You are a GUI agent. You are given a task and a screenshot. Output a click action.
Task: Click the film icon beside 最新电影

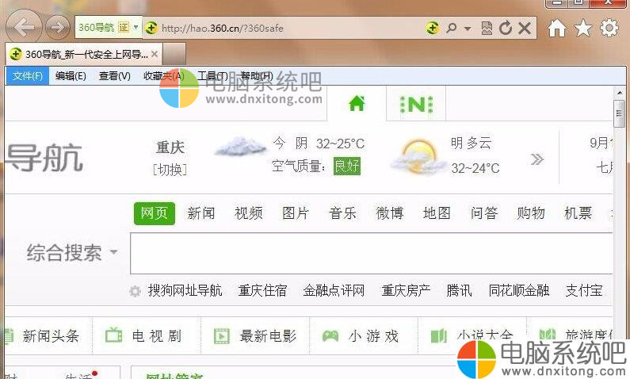pyautogui.click(x=222, y=336)
